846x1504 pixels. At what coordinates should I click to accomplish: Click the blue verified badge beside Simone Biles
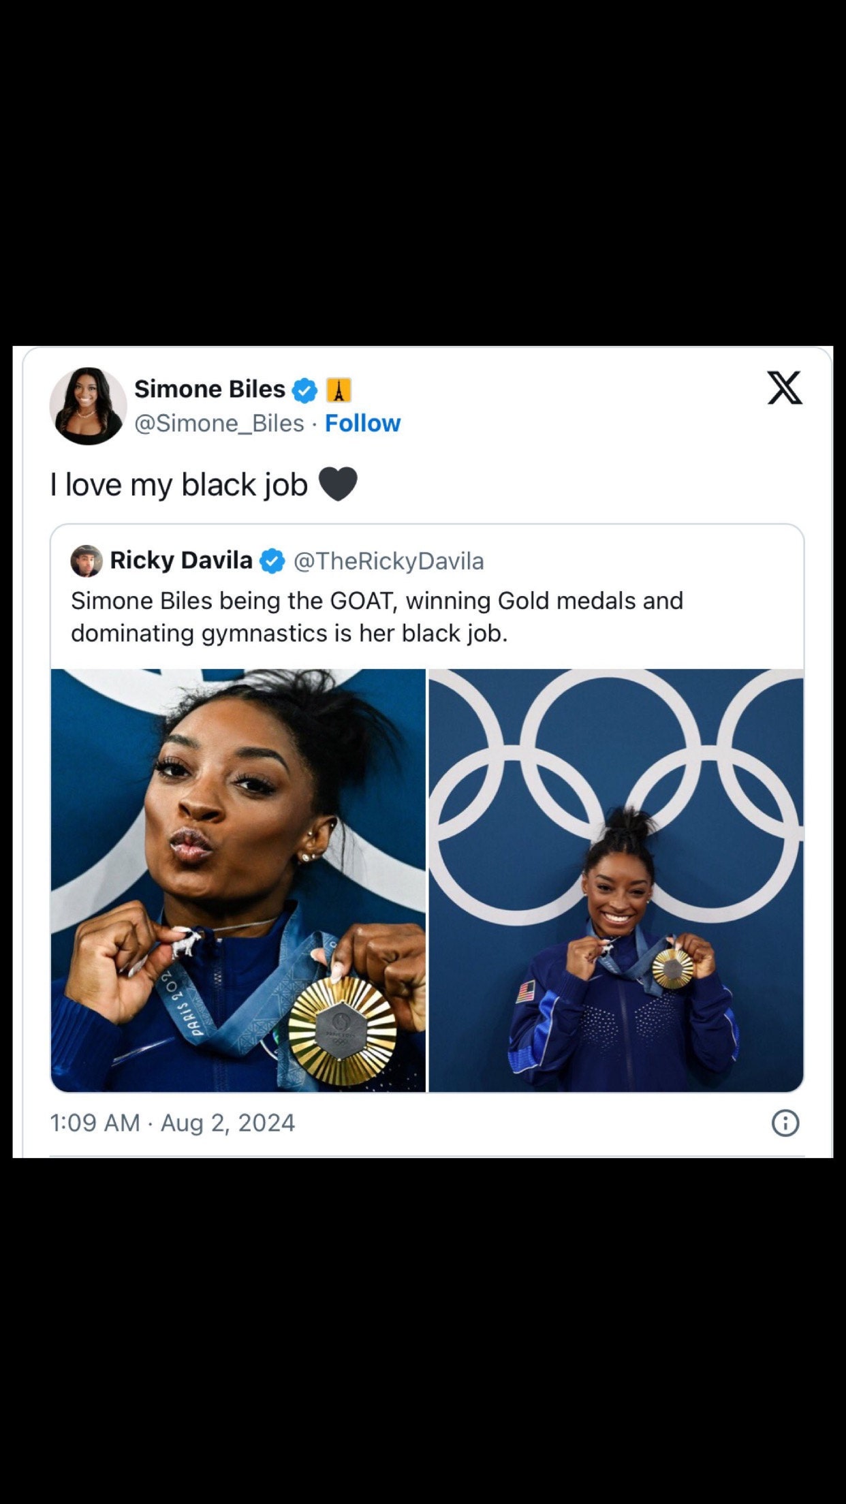click(x=304, y=390)
